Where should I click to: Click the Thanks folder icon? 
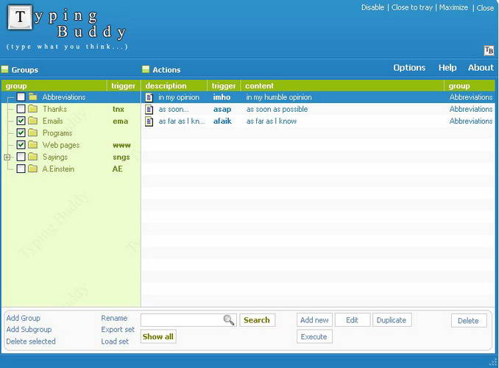pos(33,109)
